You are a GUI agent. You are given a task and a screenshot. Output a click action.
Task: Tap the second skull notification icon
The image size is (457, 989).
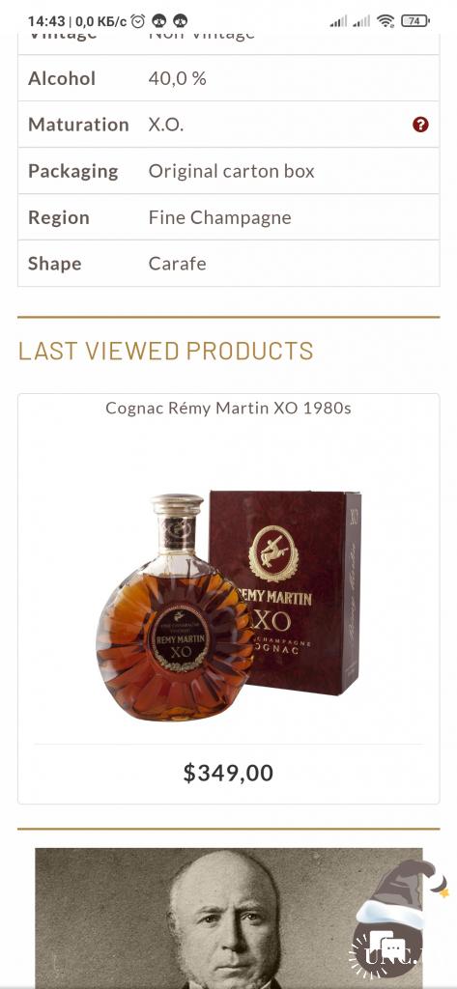pyautogui.click(x=180, y=21)
